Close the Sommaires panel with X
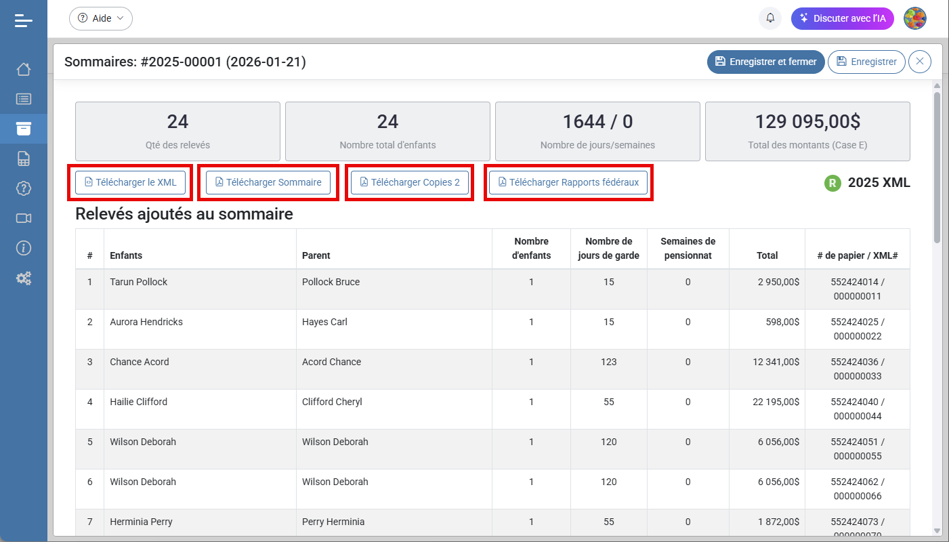This screenshot has width=949, height=542. [920, 62]
